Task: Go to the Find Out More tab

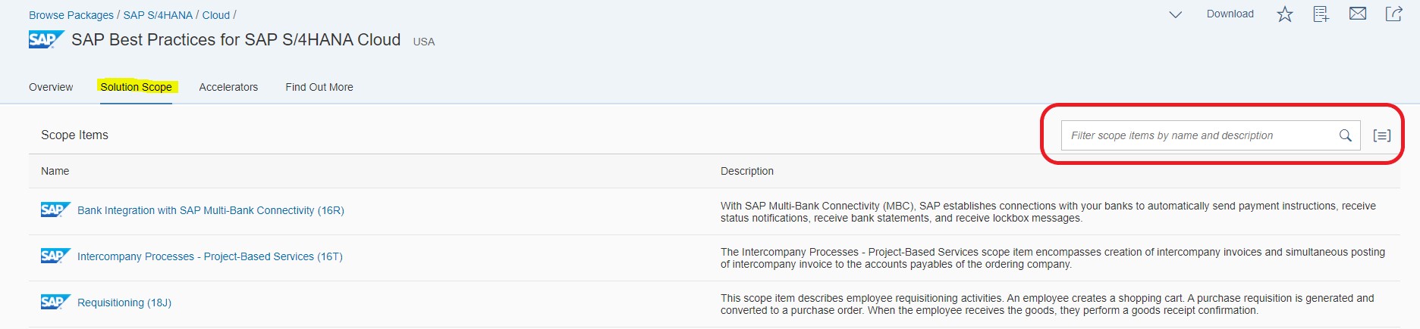Action: pyautogui.click(x=319, y=87)
